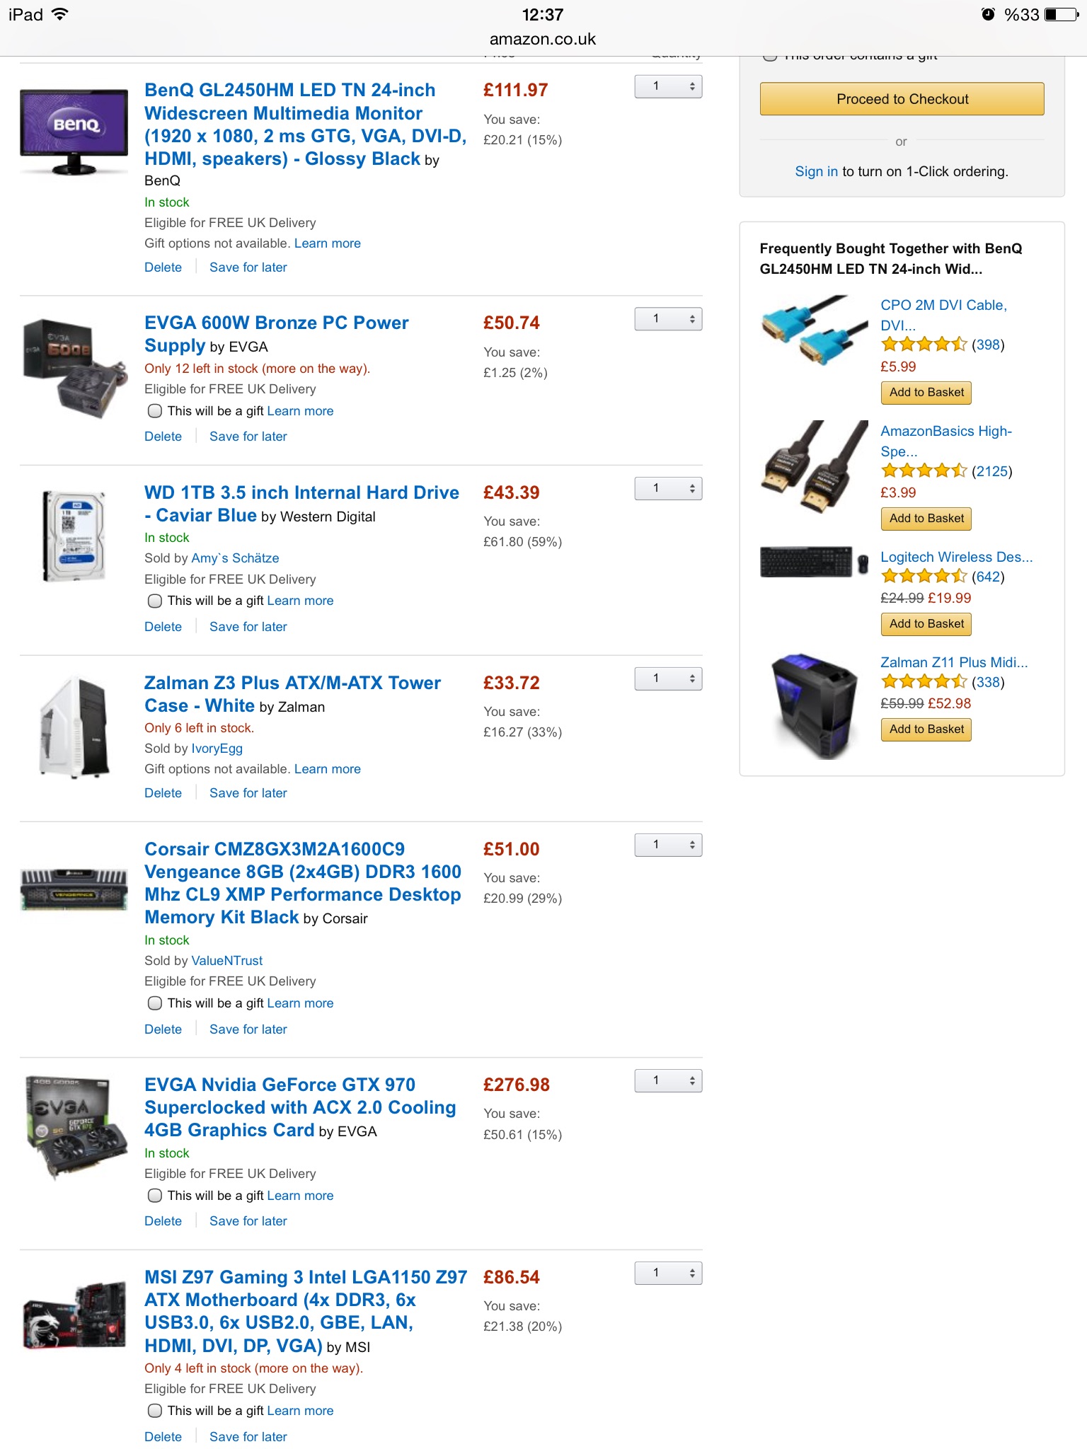
Task: Tap the CPO DVI cable picture
Action: (x=814, y=331)
